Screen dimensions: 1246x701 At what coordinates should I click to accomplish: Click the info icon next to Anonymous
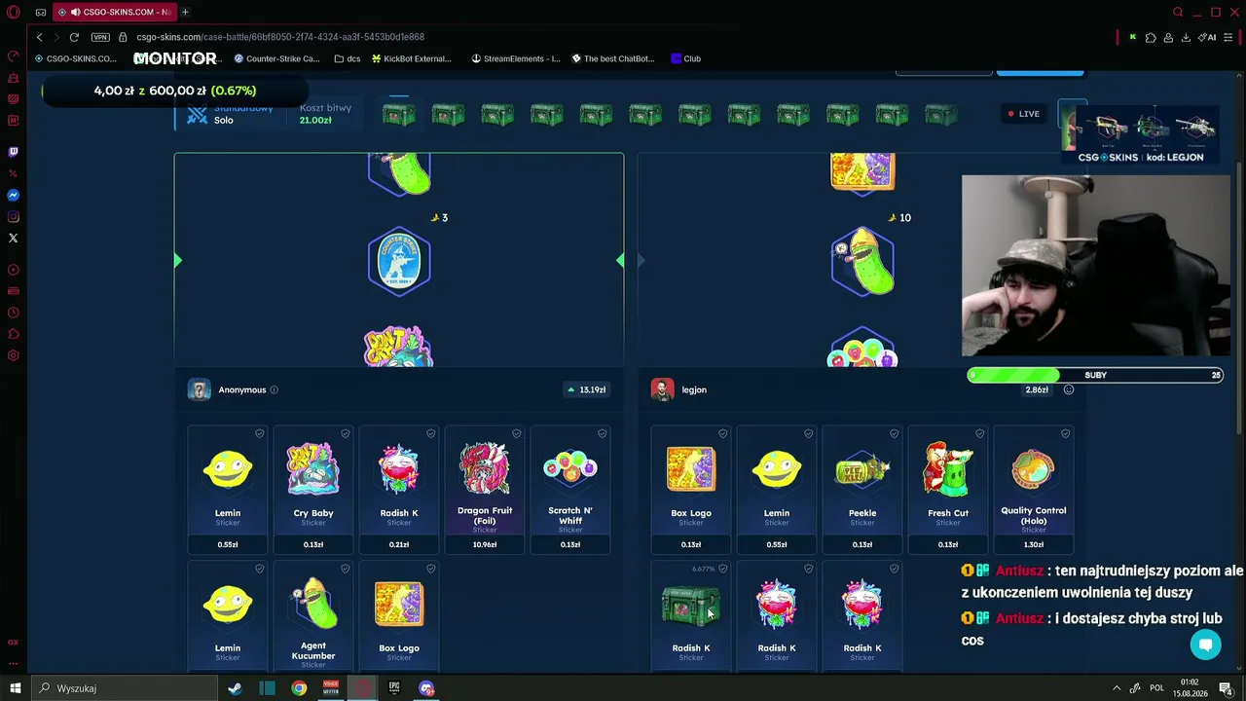click(x=274, y=389)
